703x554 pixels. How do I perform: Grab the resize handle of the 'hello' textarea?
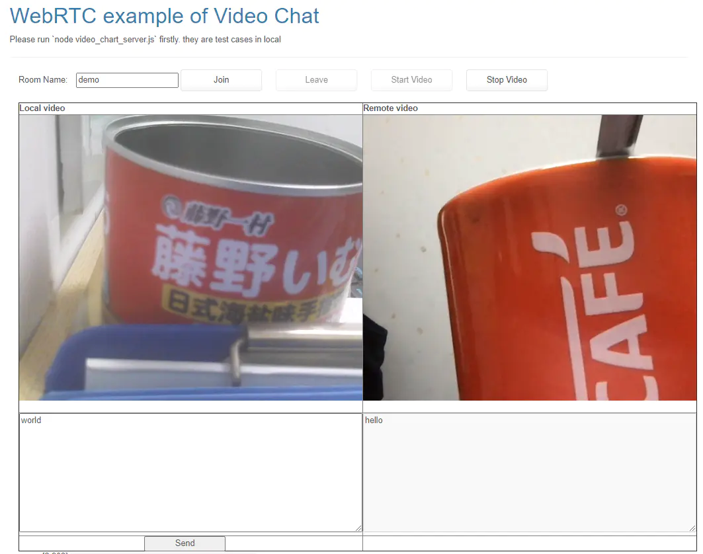[692, 528]
